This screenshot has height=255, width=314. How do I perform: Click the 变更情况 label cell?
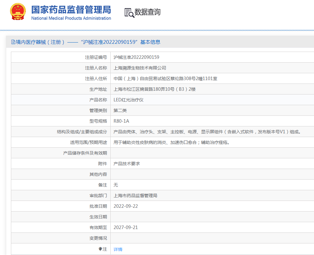point(61,238)
